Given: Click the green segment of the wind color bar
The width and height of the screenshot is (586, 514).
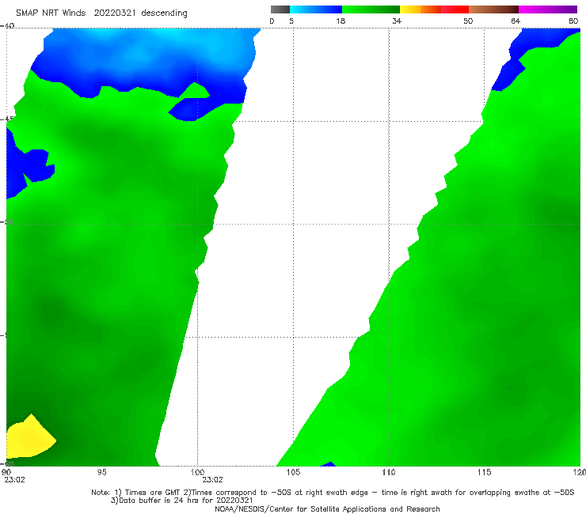Looking at the screenshot, I should click(x=371, y=9).
